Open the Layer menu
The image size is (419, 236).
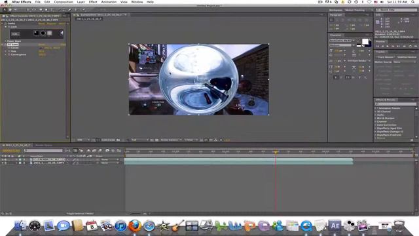tap(81, 2)
